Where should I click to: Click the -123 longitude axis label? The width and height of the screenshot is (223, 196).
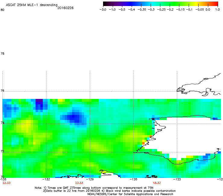coord(177,179)
